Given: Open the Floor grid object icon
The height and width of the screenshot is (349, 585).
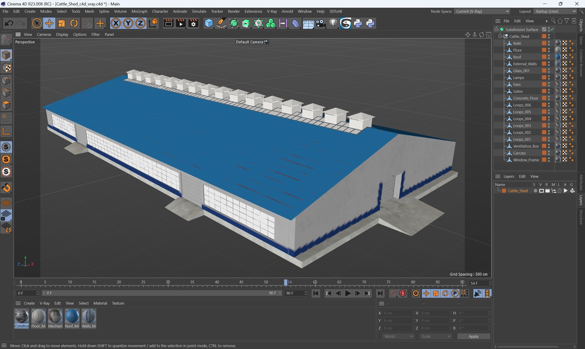Looking at the screenshot, I should (x=308, y=23).
